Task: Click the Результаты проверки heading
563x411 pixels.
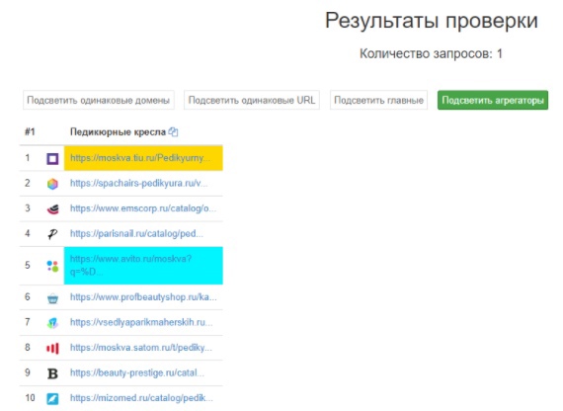Action: pos(432,20)
